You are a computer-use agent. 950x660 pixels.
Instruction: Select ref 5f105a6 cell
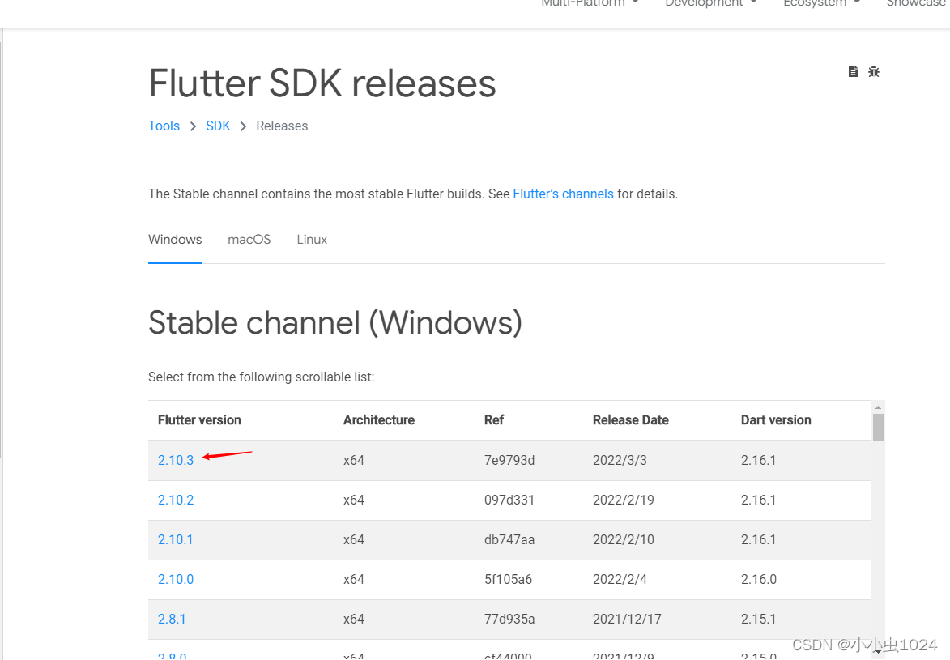[x=509, y=579]
